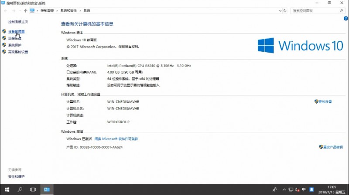Open taskbar search magnifier
The width and height of the screenshot is (349, 195).
pyautogui.click(x=20, y=189)
